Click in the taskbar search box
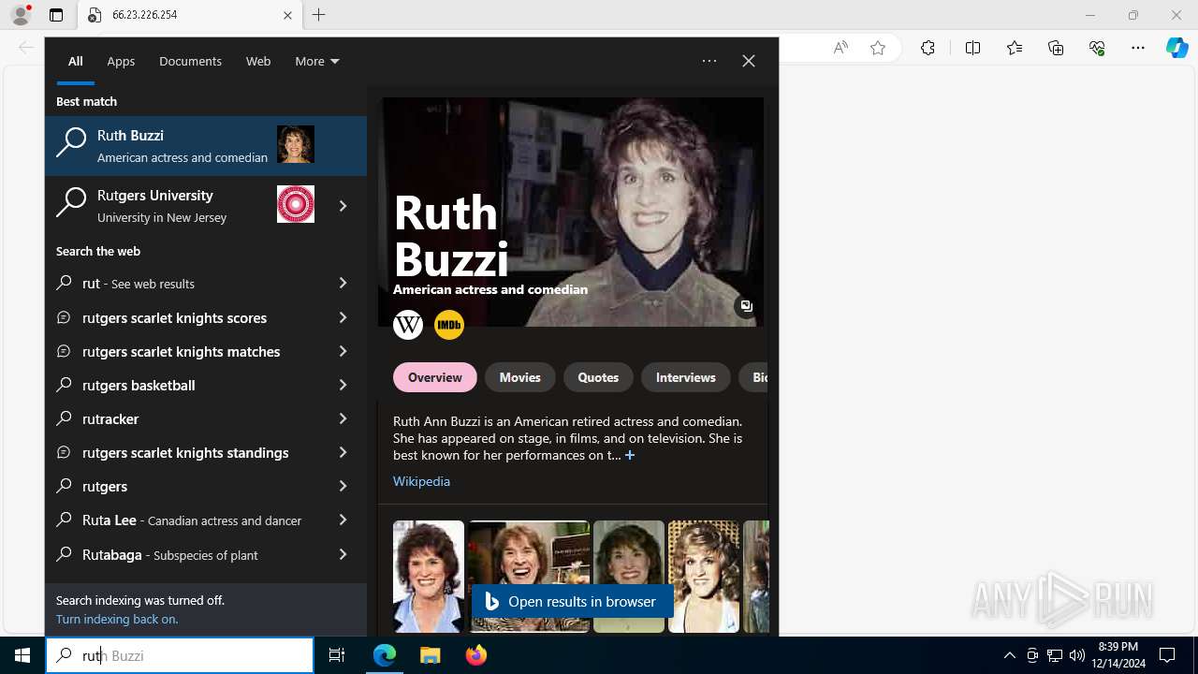Image resolution: width=1198 pixels, height=674 pixels. coord(180,655)
